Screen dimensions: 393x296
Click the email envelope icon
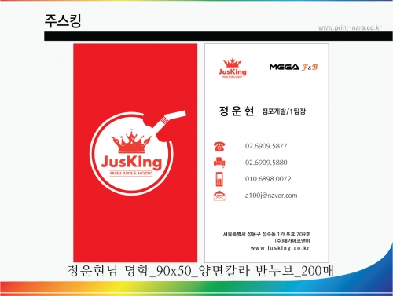pos(219,196)
